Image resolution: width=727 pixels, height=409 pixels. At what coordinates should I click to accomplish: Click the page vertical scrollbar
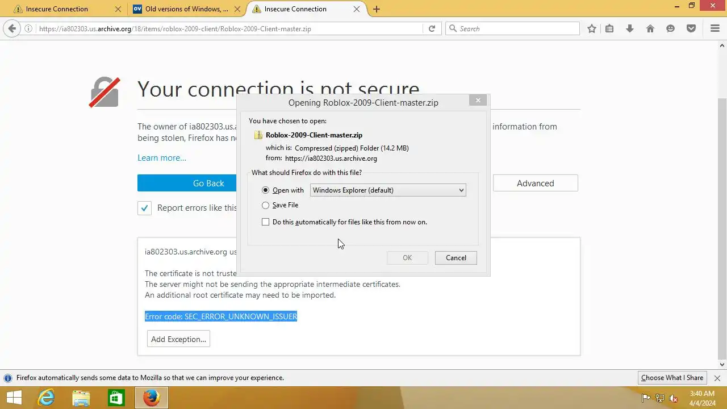coord(722,228)
